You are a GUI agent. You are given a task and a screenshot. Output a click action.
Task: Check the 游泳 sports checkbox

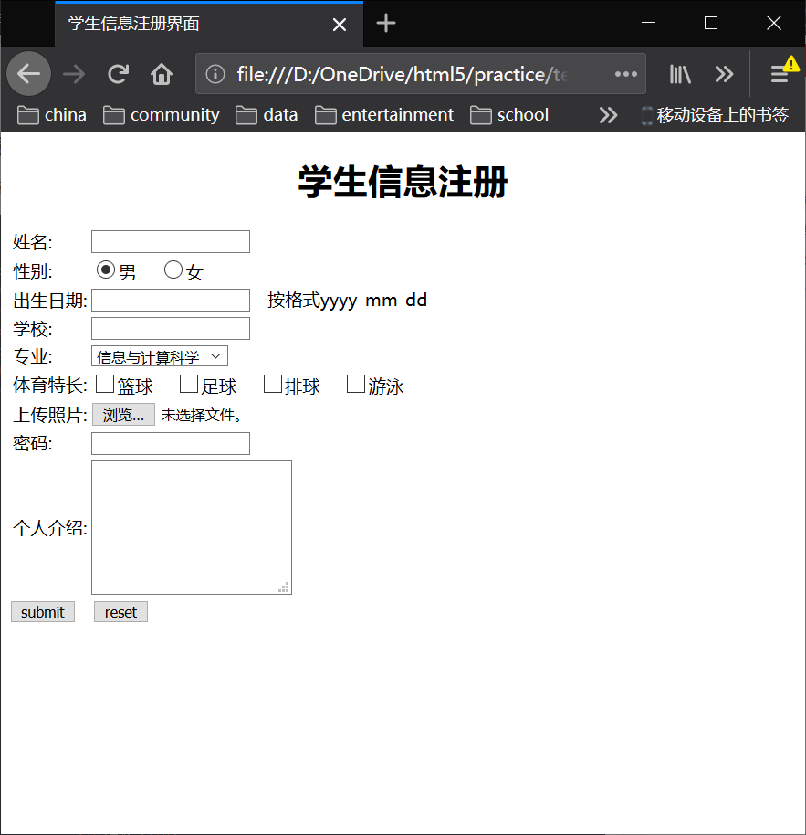pyautogui.click(x=355, y=384)
